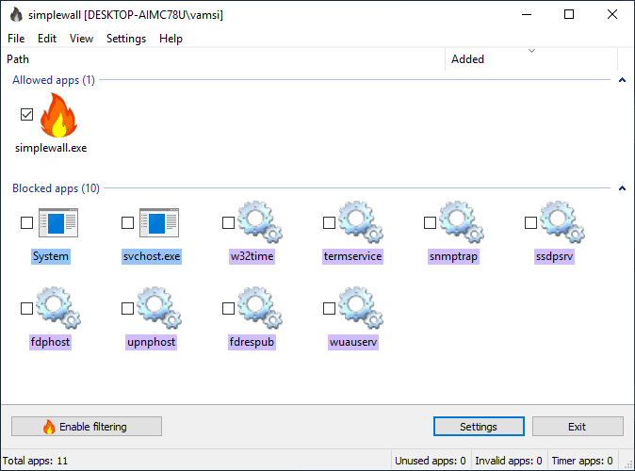Screen dimensions: 635x471
Task: Click the Path column header
Action: 222,59
